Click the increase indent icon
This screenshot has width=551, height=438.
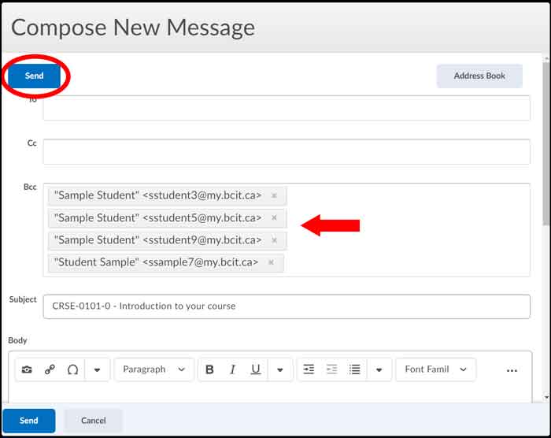click(309, 369)
